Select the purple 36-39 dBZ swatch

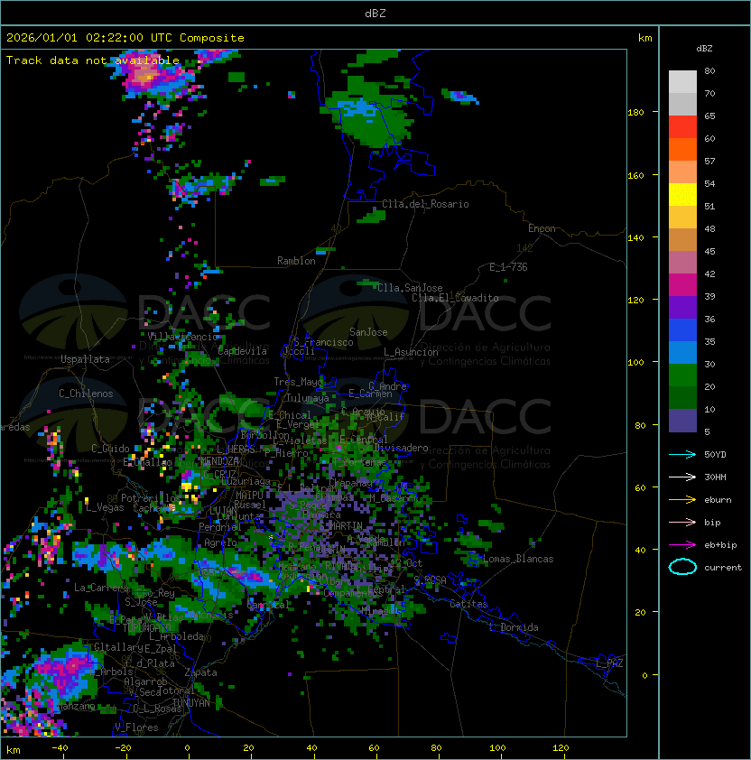(682, 307)
